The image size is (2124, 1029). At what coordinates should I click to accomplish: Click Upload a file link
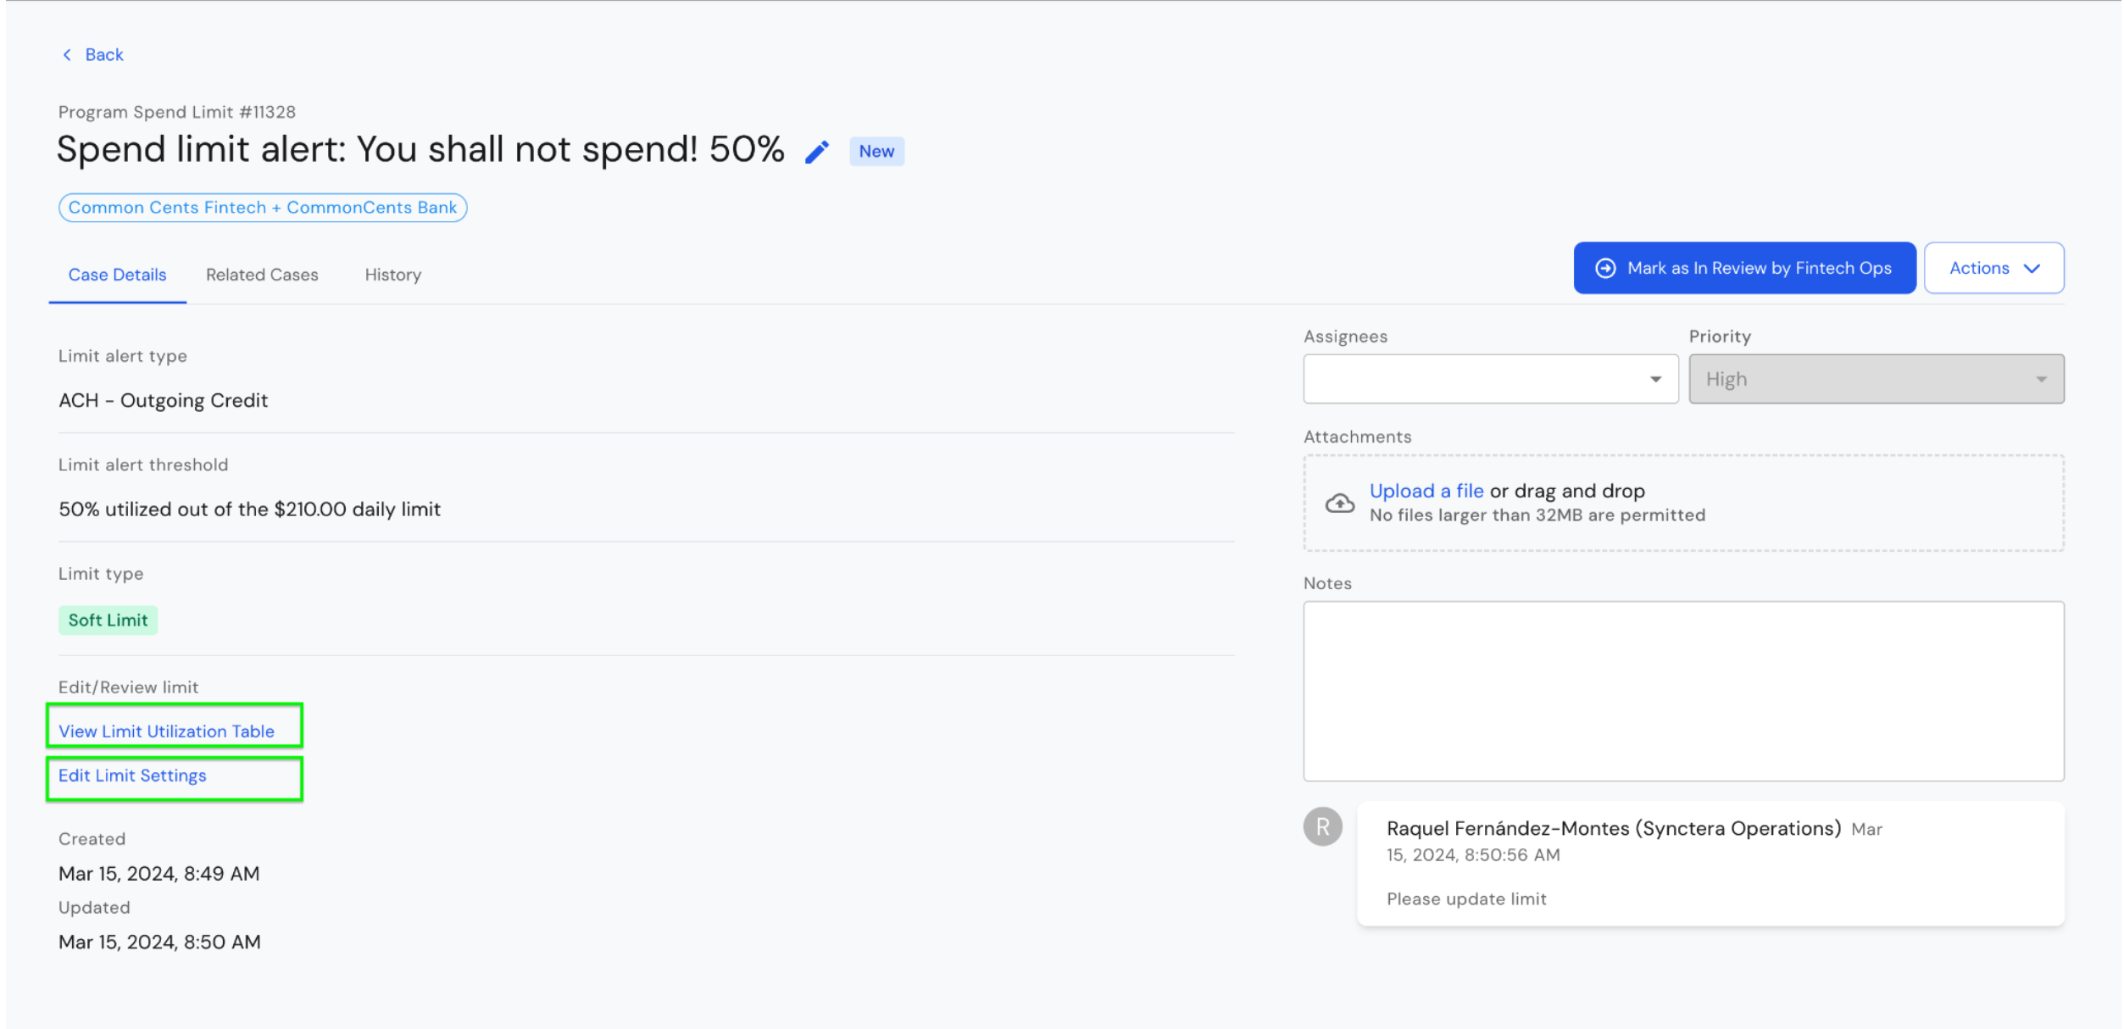1426,491
